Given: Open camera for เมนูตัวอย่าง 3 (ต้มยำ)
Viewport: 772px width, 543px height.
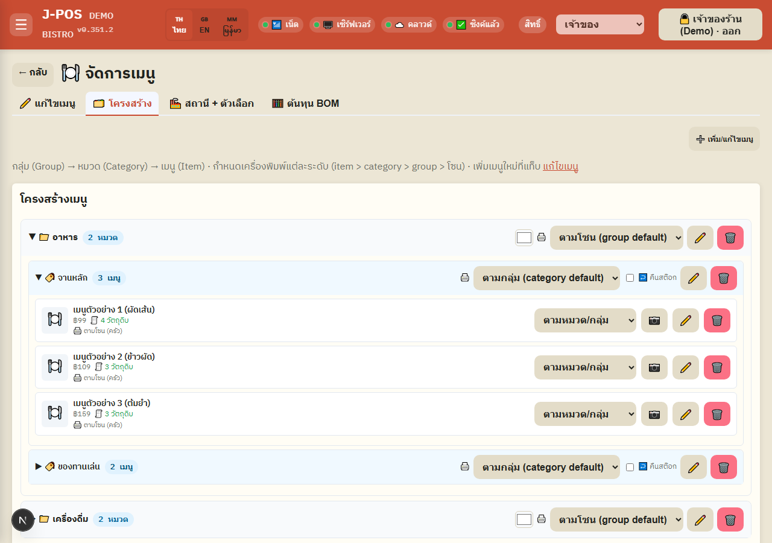Looking at the screenshot, I should (654, 414).
